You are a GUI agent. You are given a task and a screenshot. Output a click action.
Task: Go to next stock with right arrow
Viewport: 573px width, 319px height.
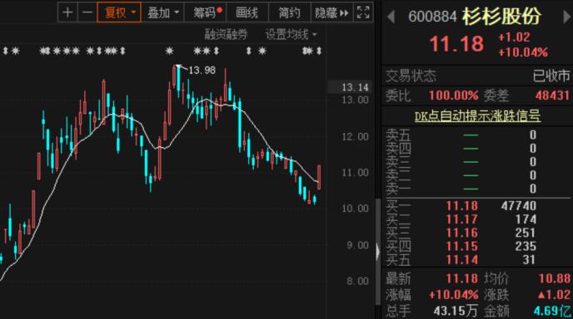567,17
